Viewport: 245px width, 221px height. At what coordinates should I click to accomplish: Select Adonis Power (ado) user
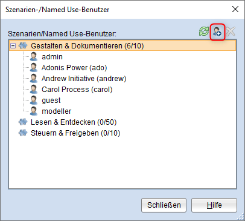[74, 68]
